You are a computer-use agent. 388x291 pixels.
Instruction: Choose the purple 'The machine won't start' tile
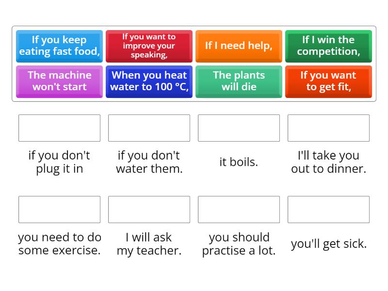pos(59,81)
